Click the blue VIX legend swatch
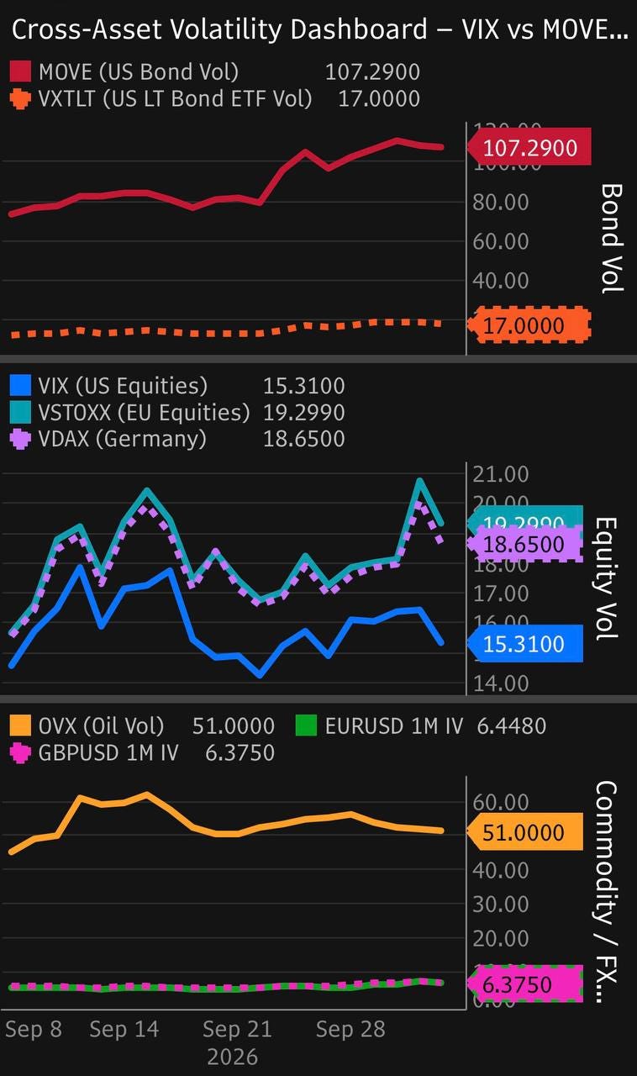The height and width of the screenshot is (1076, 637). [x=22, y=387]
